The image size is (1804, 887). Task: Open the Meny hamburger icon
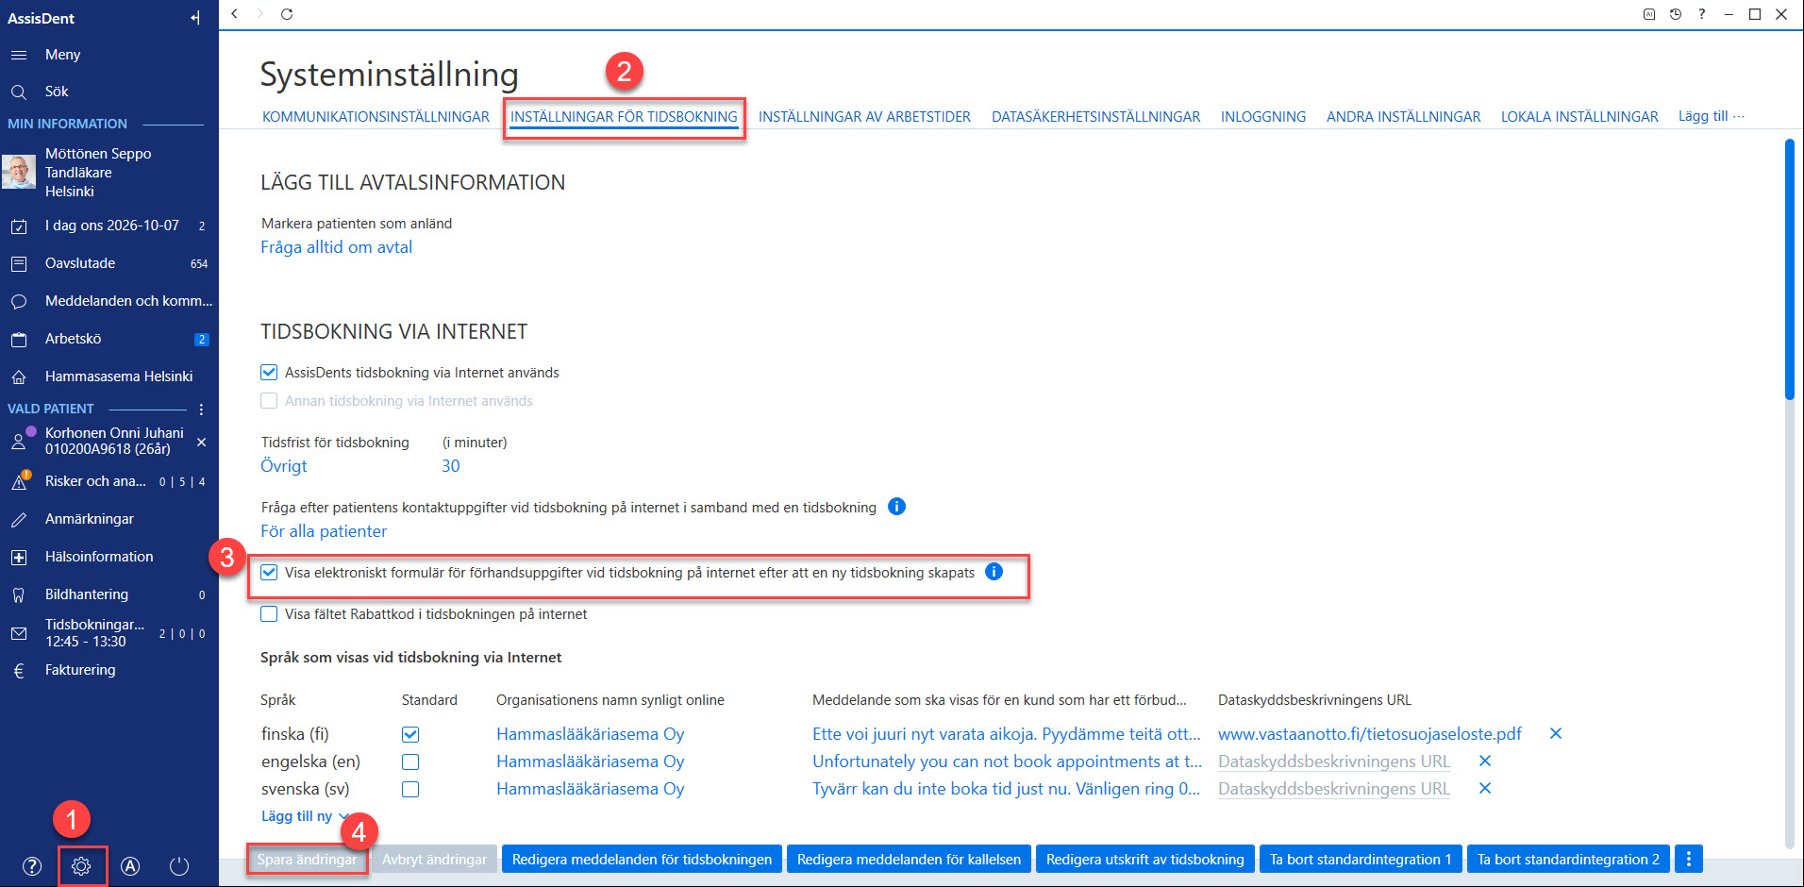point(19,55)
